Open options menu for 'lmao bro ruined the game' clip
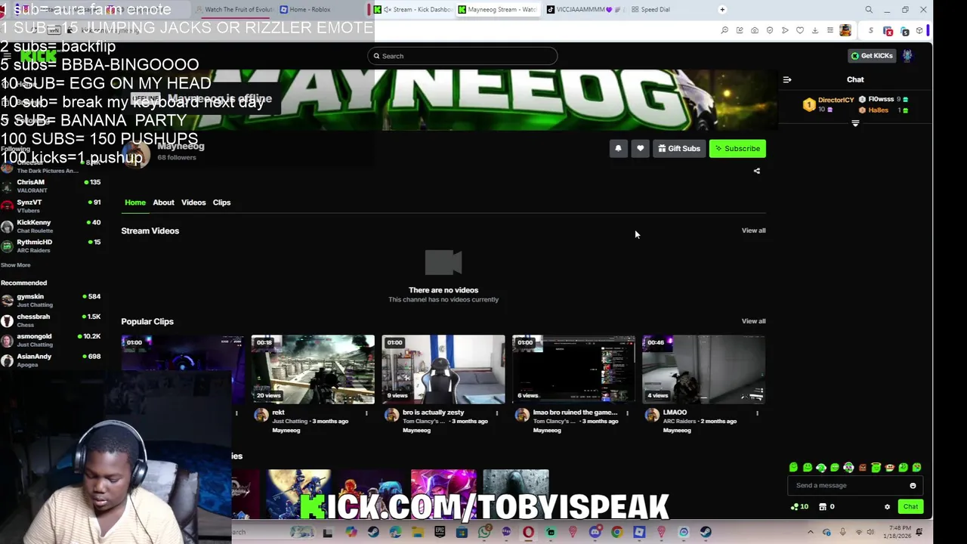Viewport: 967px width, 544px height. click(627, 413)
